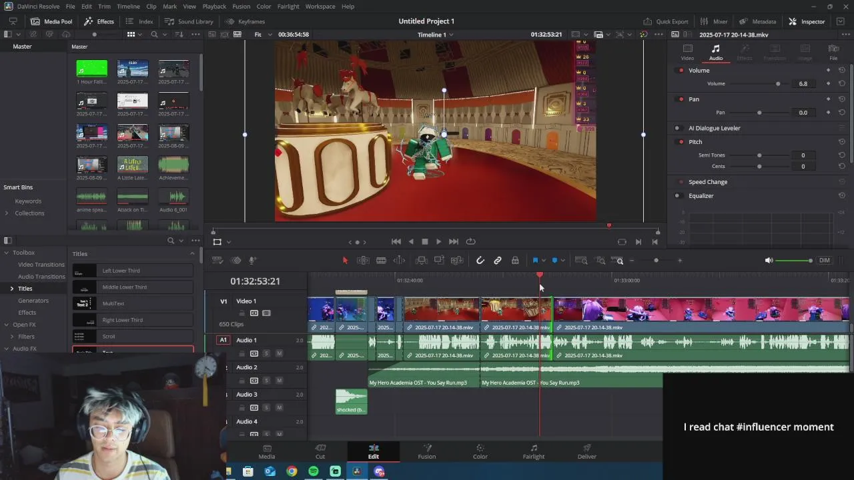Solo the Audio 3 track

coord(266,407)
